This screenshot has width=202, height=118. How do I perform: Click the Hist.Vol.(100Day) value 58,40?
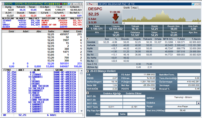pyautogui.click(x=183, y=111)
